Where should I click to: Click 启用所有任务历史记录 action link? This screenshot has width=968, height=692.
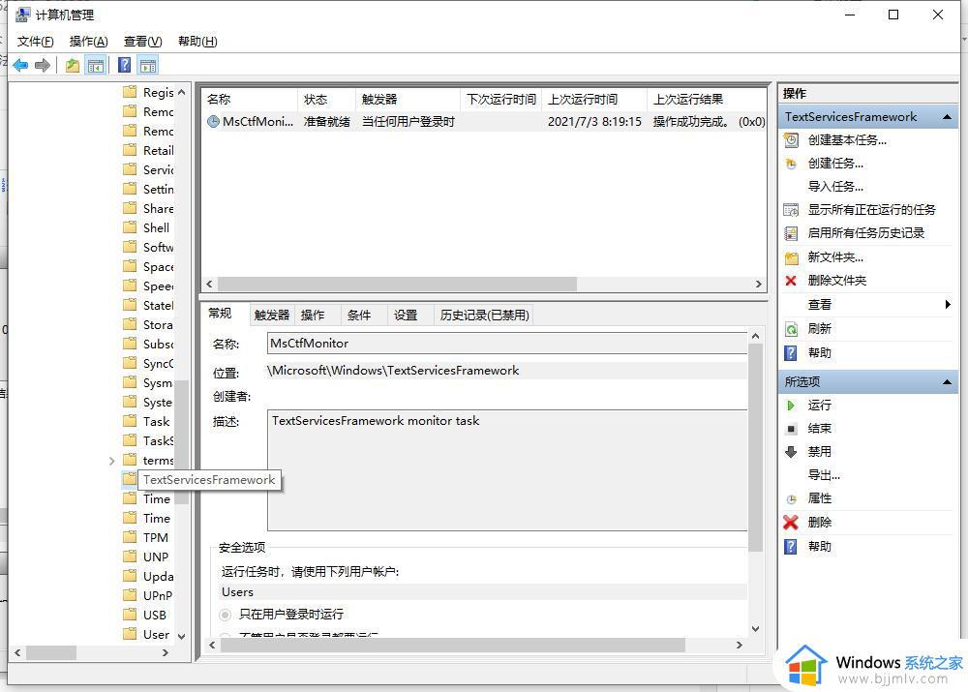[866, 233]
